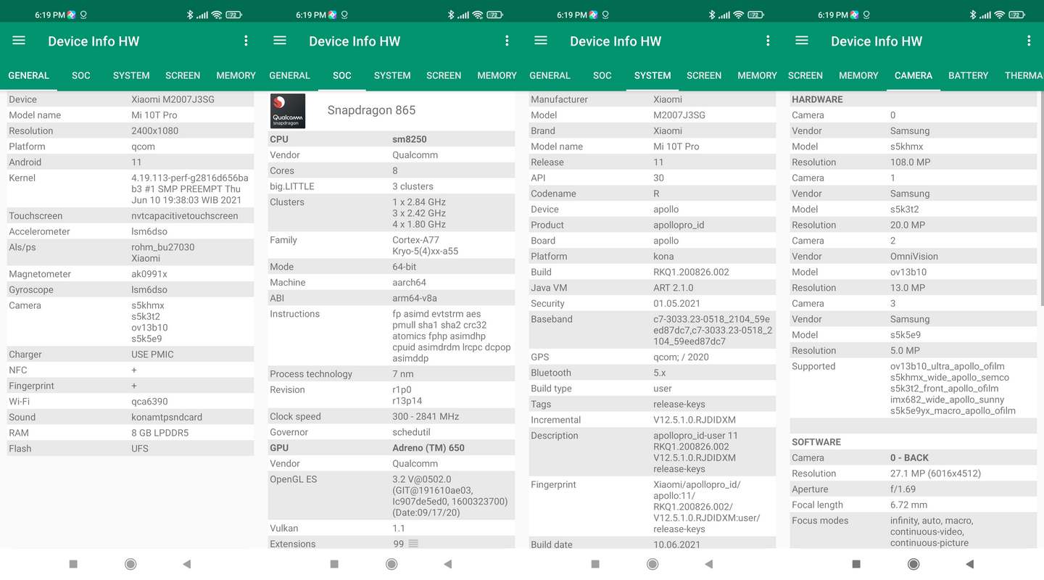Open BATTERY tab on the Camera screen

[969, 75]
